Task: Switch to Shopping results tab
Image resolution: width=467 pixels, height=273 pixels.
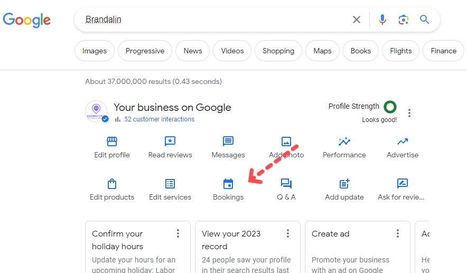Action: [278, 51]
